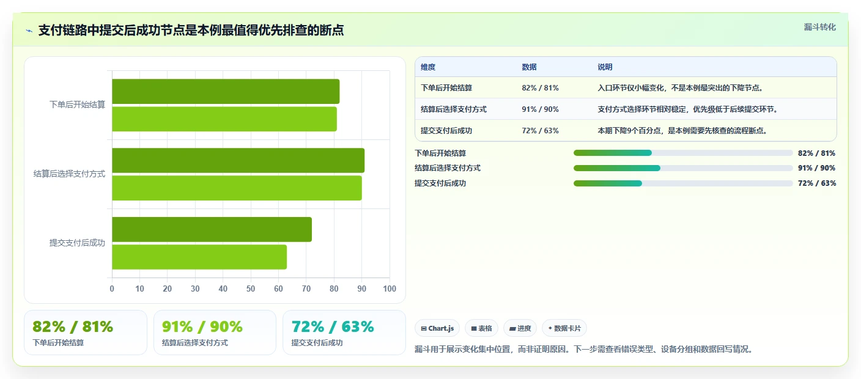Click the light green 提交支付后成功 chart bar
The width and height of the screenshot is (861, 379).
pyautogui.click(x=199, y=257)
